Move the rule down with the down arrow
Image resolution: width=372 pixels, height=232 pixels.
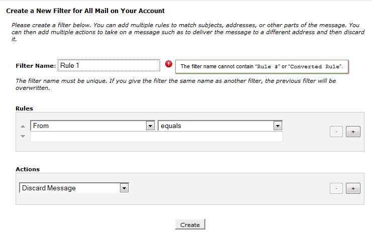23,136
